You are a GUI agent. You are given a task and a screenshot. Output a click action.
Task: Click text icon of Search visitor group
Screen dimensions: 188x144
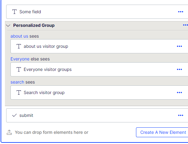coord(19,93)
